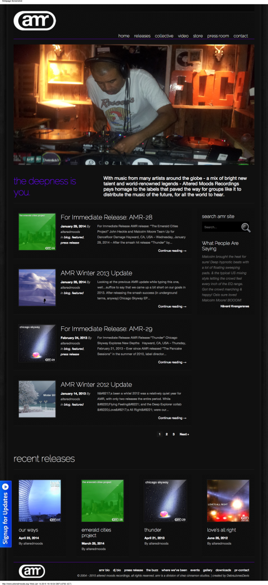The height and width of the screenshot is (585, 268).
Task: Click the Signup for Updates arrow icon
Action: 5,487
